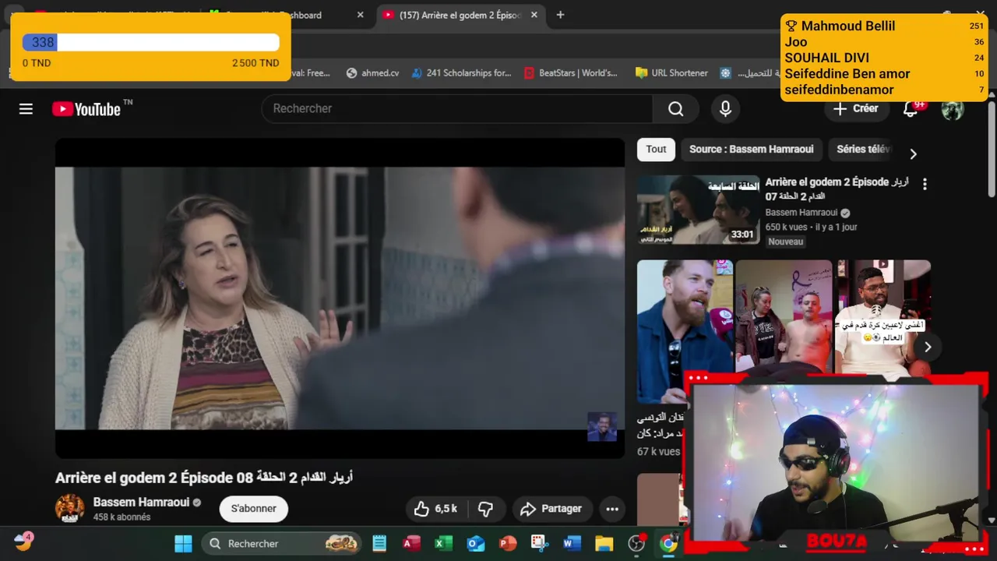
Task: Open Windows Start menu
Action: coord(183,543)
